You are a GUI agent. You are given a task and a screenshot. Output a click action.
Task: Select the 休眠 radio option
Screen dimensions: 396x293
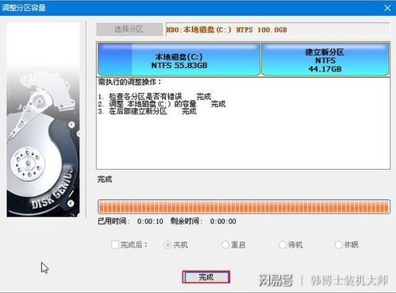tap(338, 245)
